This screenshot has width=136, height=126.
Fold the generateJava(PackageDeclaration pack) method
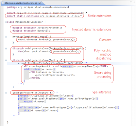pos(6,48)
